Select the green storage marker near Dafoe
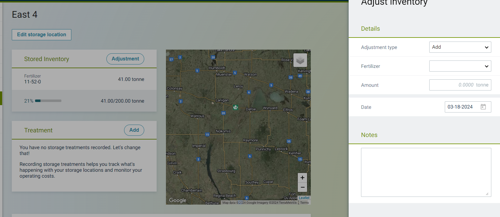500x217 pixels. [235, 107]
